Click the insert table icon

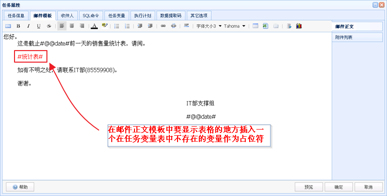255,26
